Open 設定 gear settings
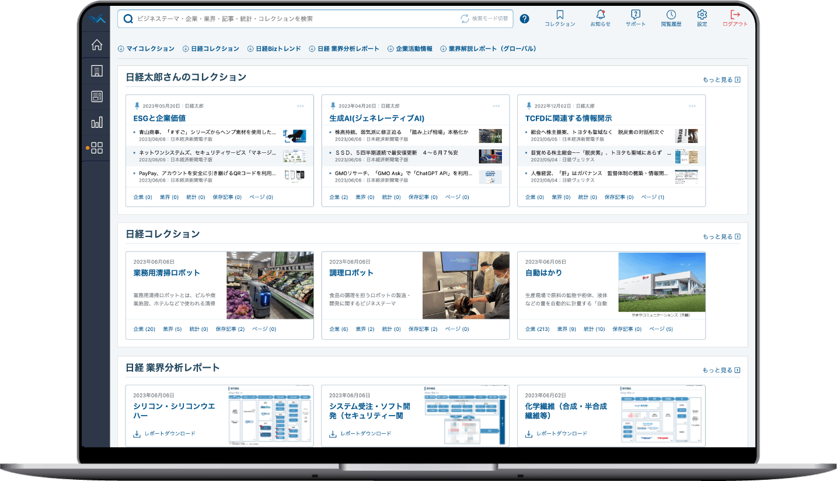This screenshot has width=837, height=481. (702, 18)
